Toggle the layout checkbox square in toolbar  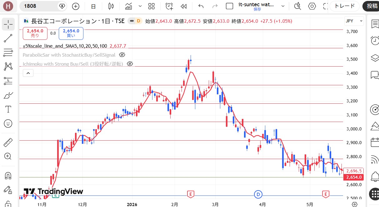[230, 6]
